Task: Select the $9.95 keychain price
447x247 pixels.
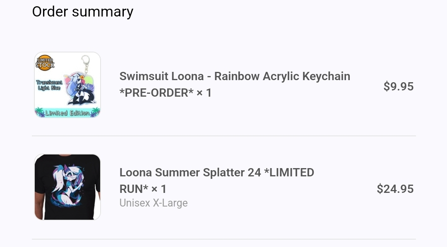Action: (x=398, y=86)
